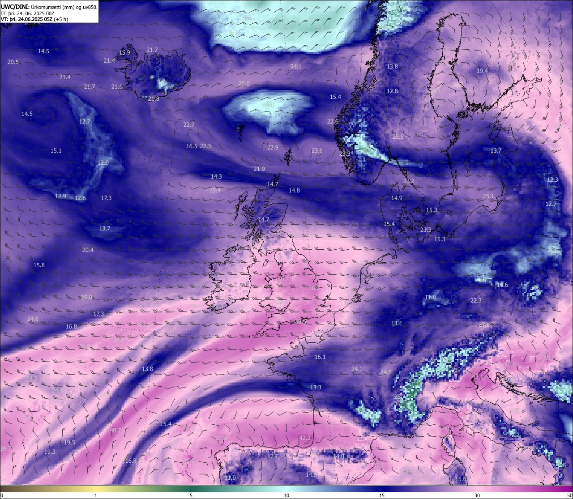The image size is (573, 499).
Task: Click the 'UWC/DINI: Úrkomumætti (mm) og uv850.' title
Action: click(49, 7)
